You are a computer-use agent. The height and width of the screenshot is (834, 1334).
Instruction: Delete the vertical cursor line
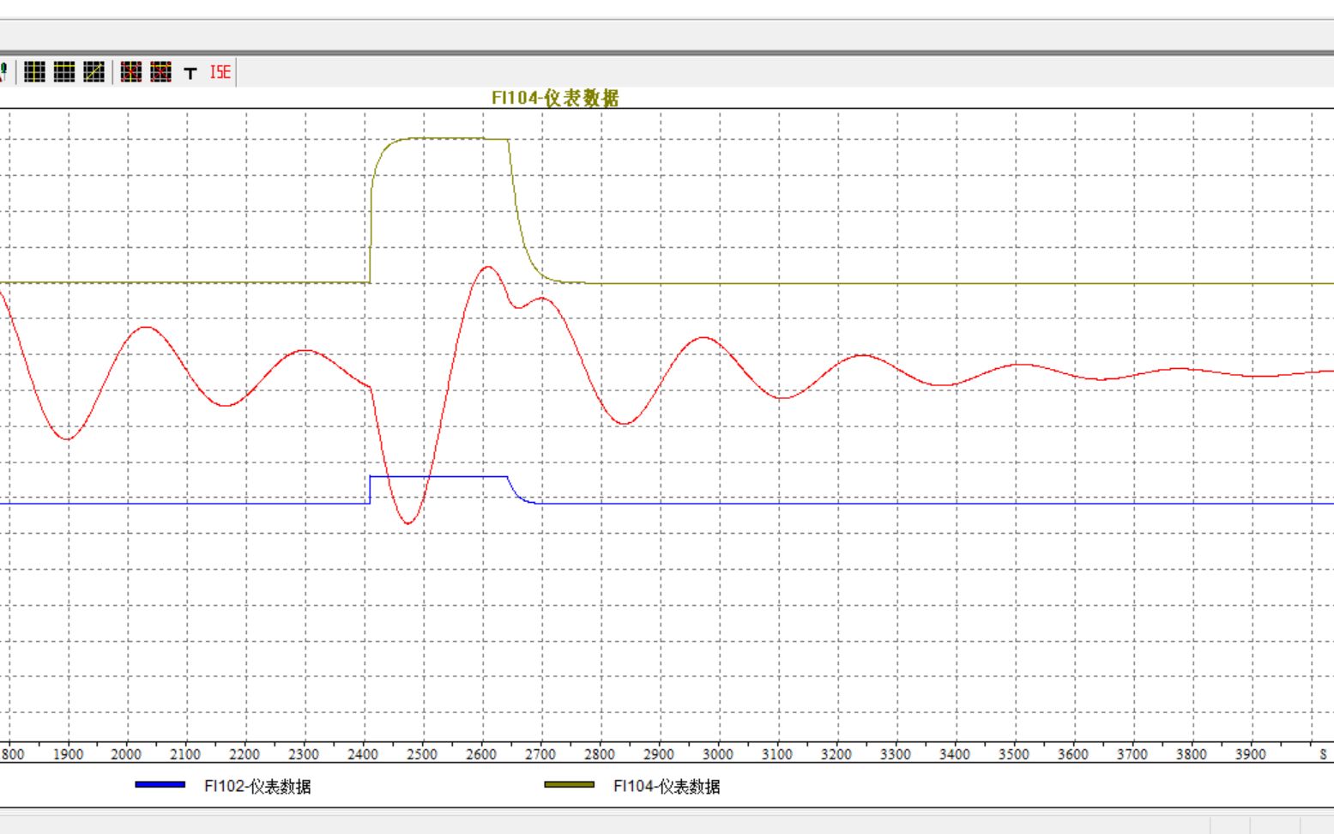[x=131, y=72]
